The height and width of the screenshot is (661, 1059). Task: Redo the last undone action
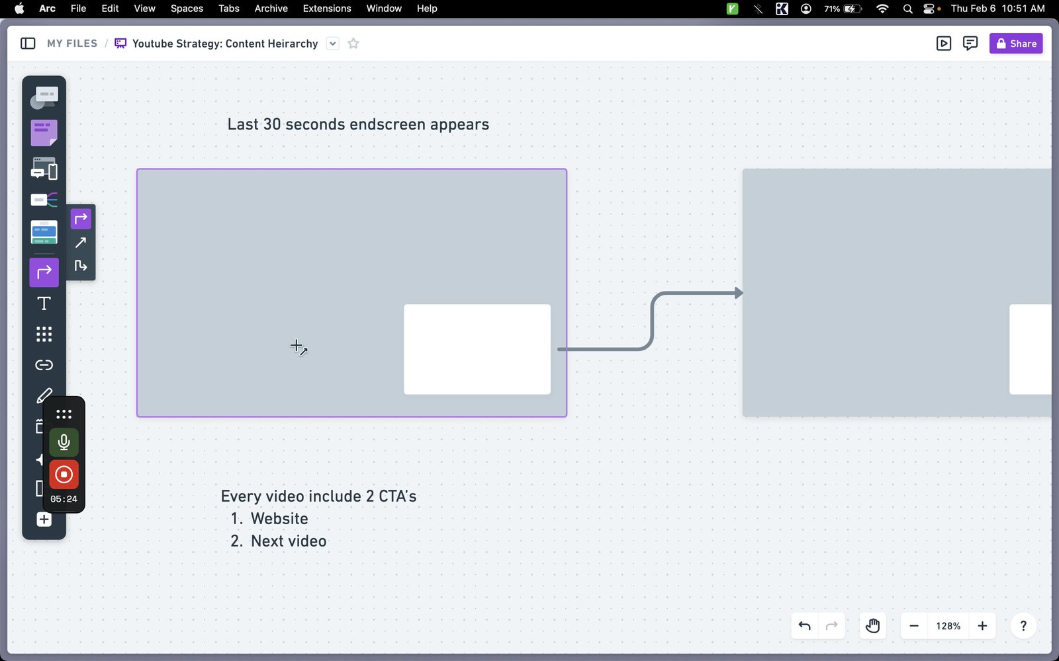832,626
